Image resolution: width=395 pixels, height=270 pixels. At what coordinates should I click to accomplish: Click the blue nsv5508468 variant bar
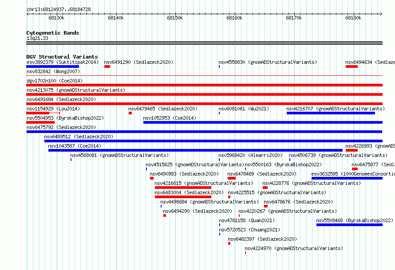(x=349, y=225)
